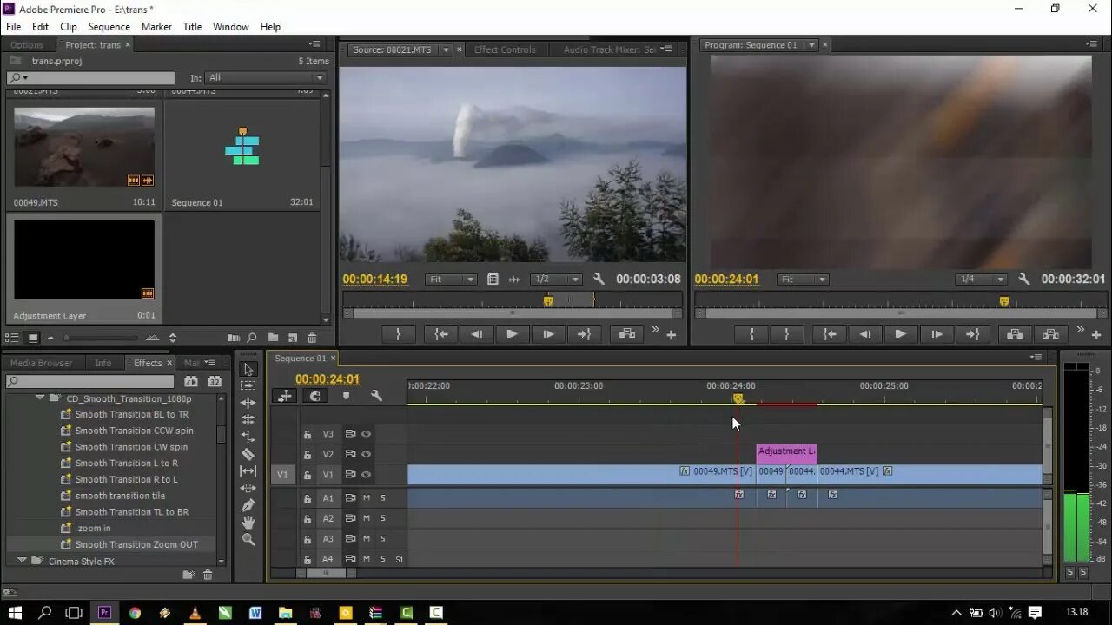Select the Rolling Edit tool

coord(248,420)
